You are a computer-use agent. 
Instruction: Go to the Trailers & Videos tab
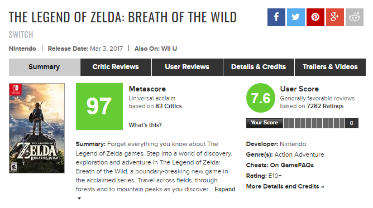click(x=330, y=67)
